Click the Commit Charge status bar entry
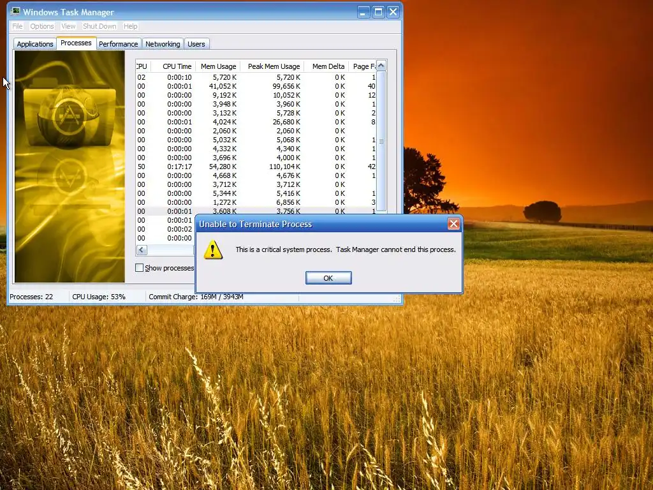Screen dimensions: 653x490 click(x=196, y=297)
